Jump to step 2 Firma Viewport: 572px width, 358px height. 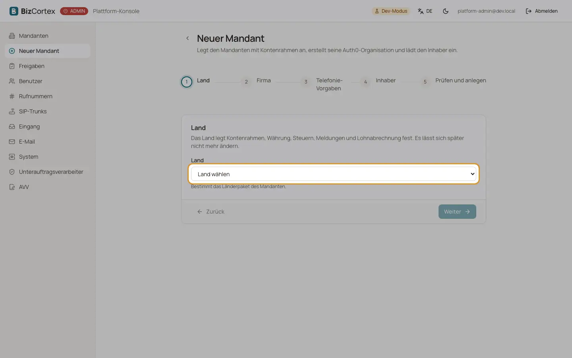pos(256,82)
